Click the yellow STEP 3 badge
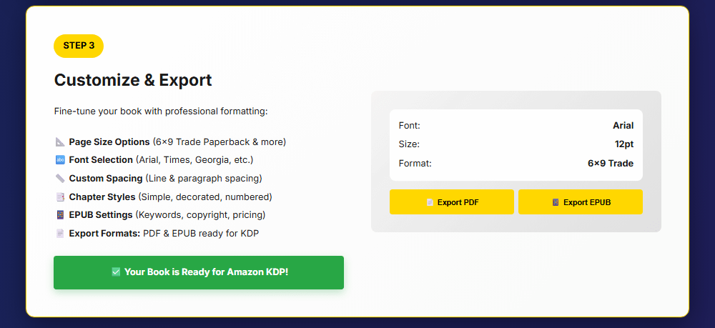The height and width of the screenshot is (328, 715). 79,46
